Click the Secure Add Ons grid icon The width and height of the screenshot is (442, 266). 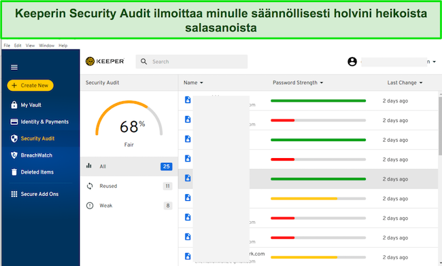(14, 194)
